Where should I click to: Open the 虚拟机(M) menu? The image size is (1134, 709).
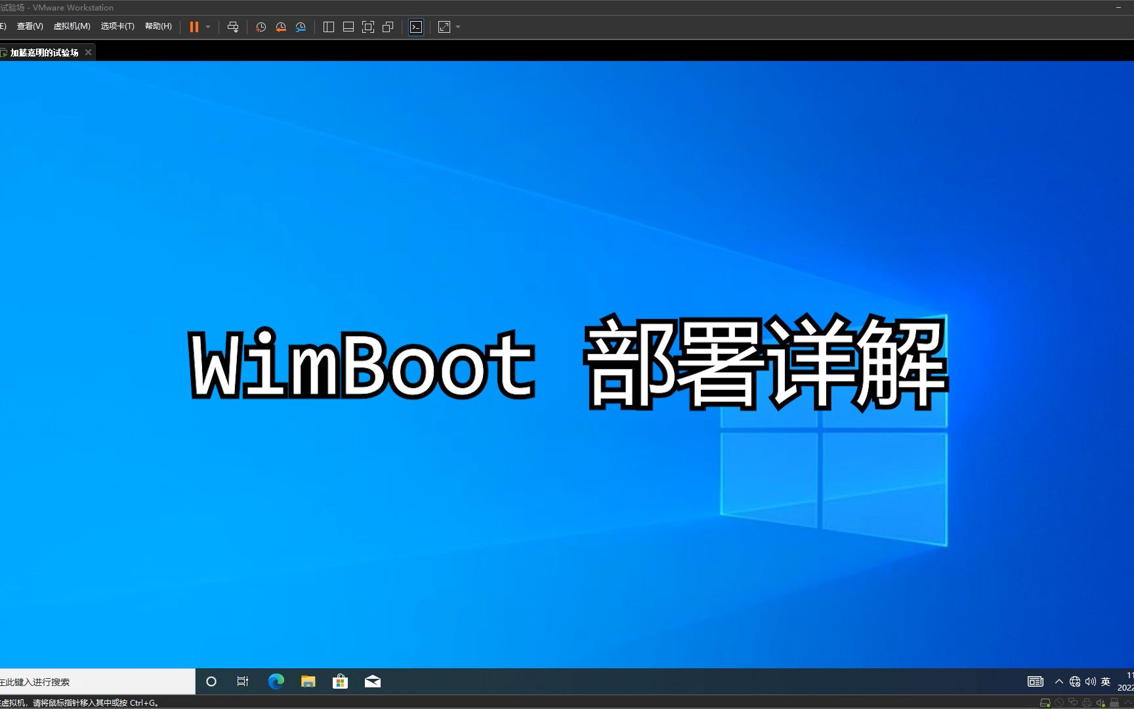[72, 26]
